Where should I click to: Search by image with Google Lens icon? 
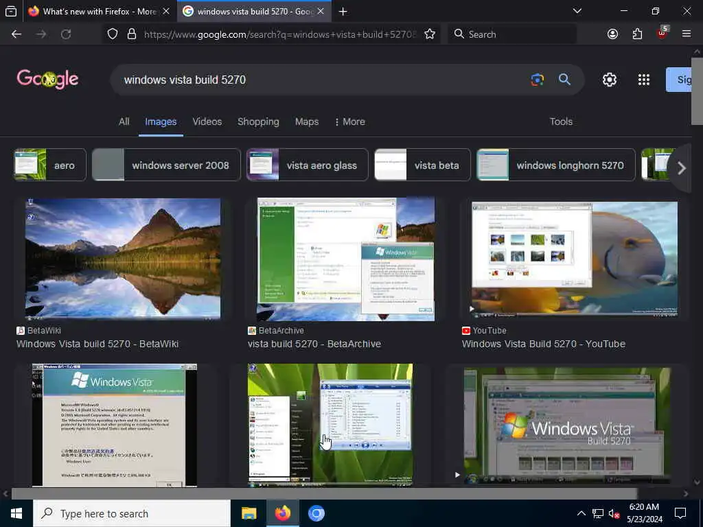point(537,80)
